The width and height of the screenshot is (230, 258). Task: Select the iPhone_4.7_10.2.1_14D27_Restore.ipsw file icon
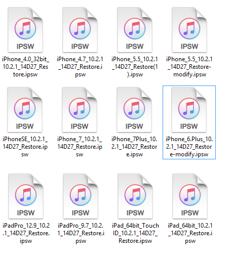pos(80,30)
